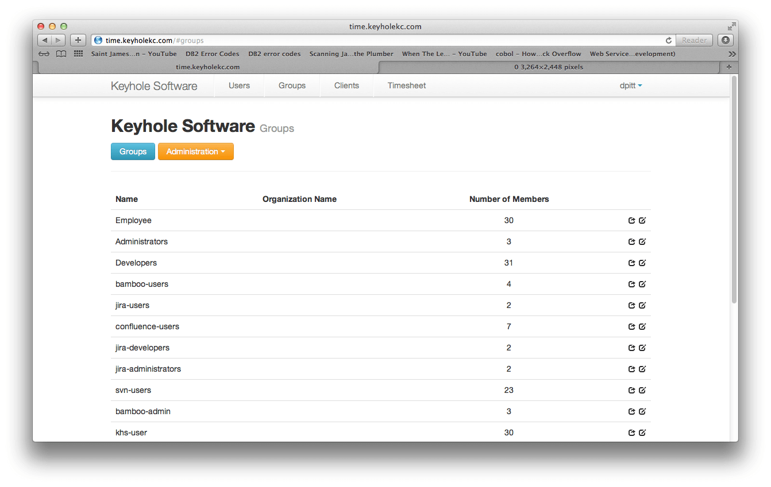The image size is (771, 487).
Task: Edit the Developers group via pencil icon
Action: pyautogui.click(x=642, y=263)
